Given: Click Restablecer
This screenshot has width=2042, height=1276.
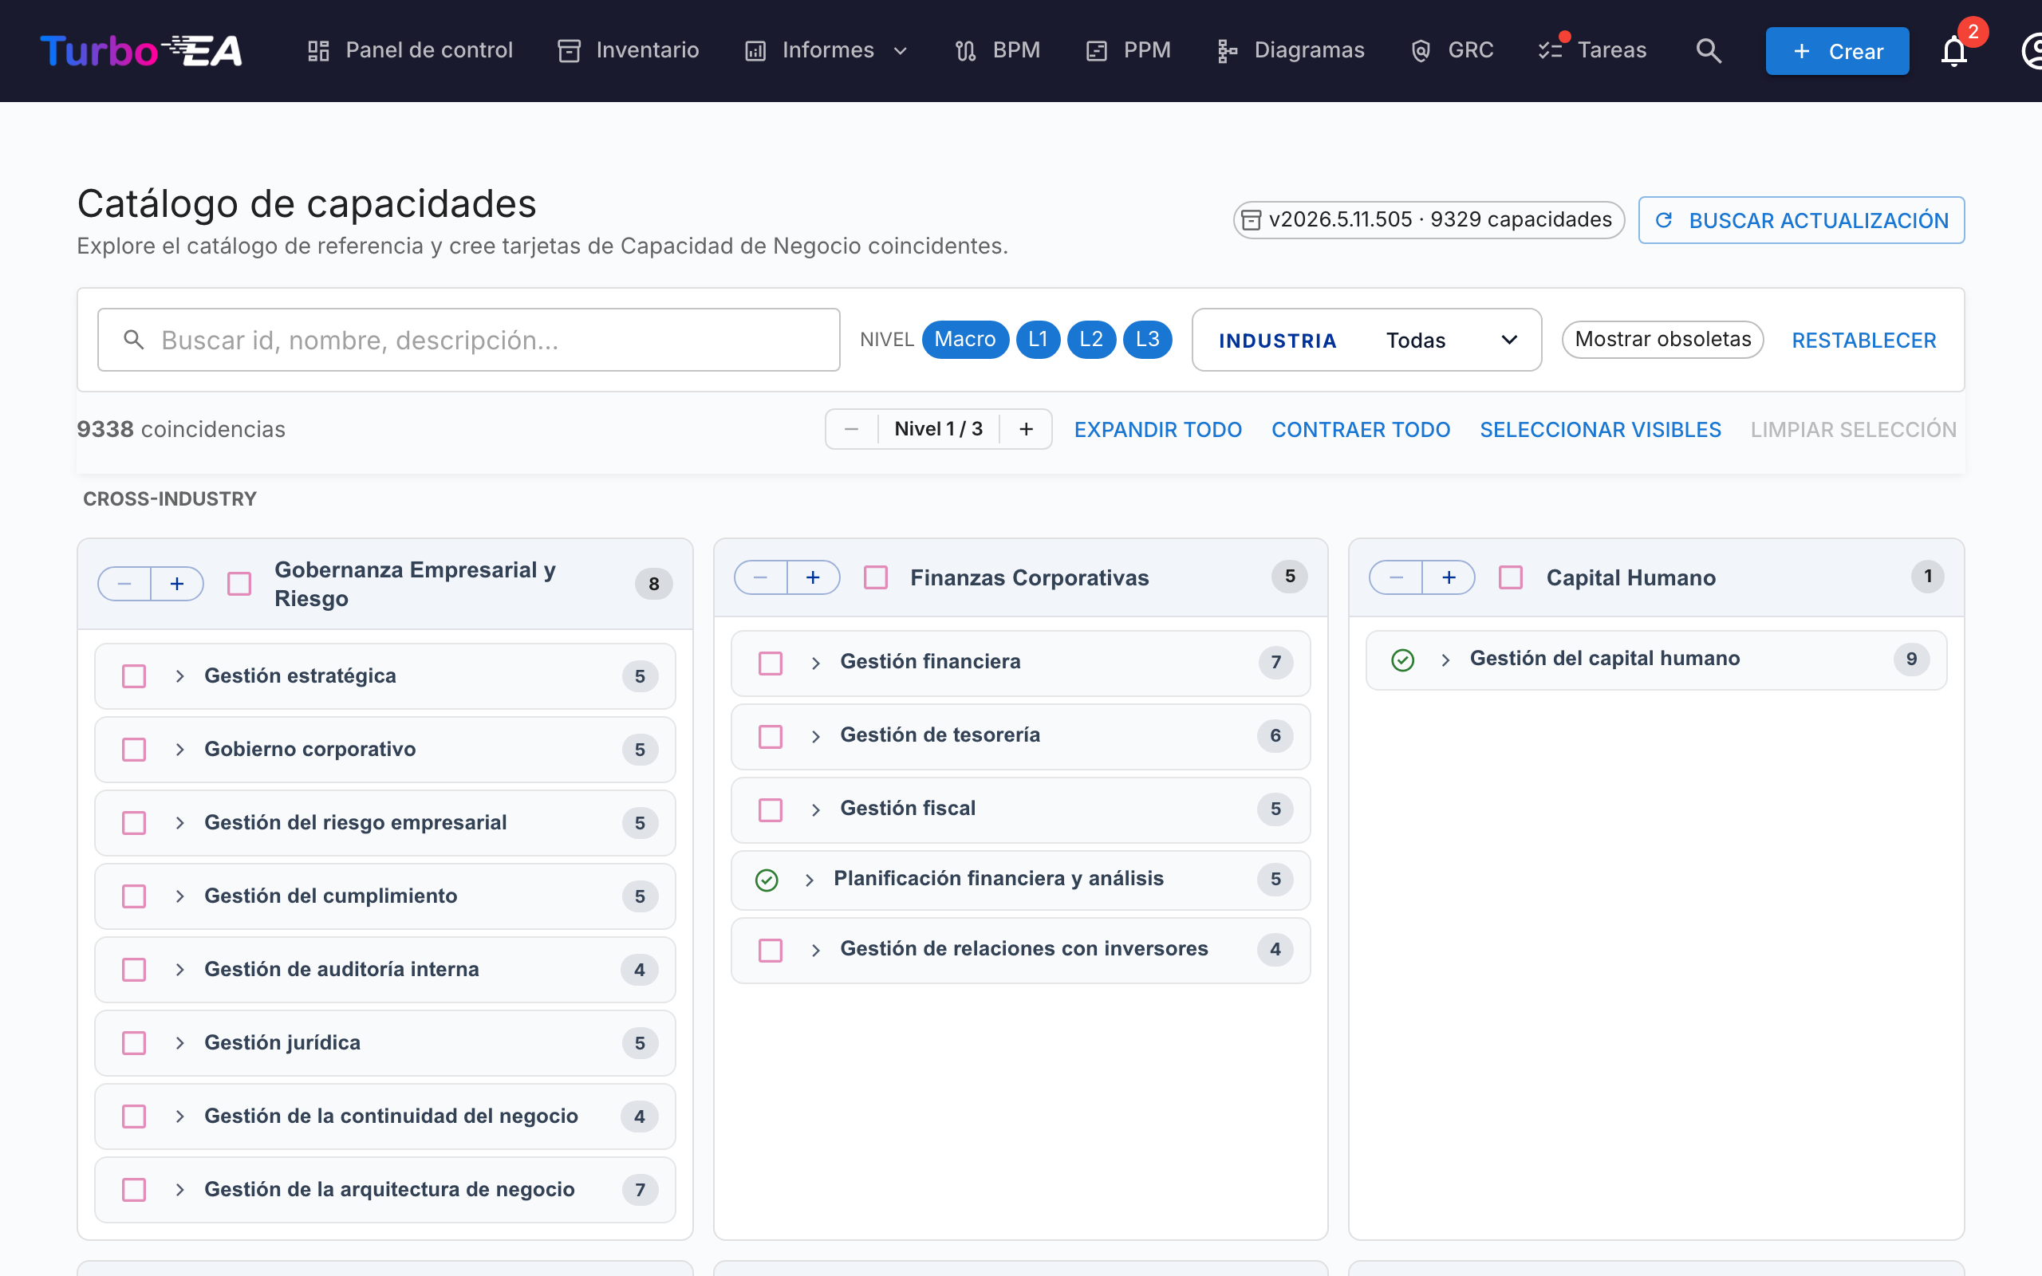Looking at the screenshot, I should click(x=1863, y=340).
